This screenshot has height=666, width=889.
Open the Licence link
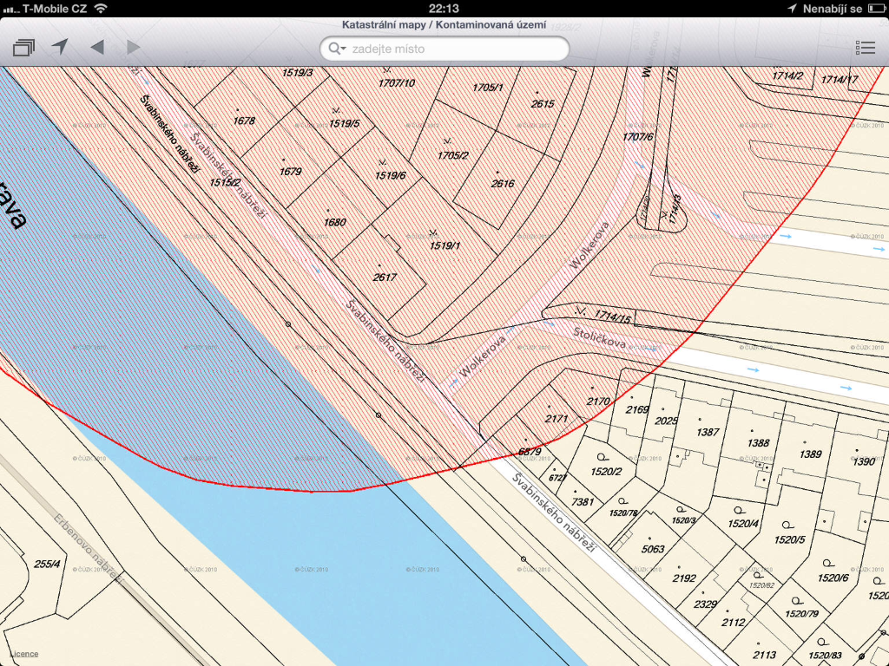tap(23, 654)
